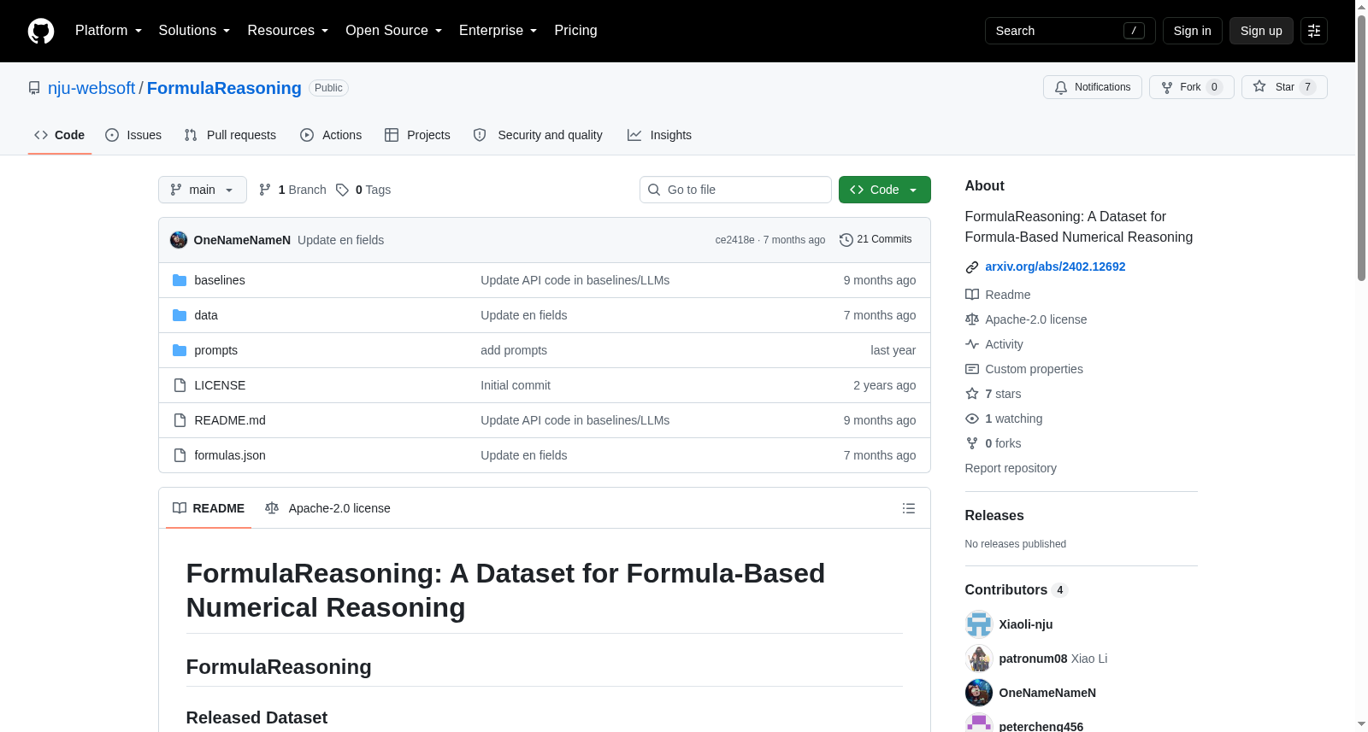The width and height of the screenshot is (1368, 732).
Task: Open the formulas.json file
Action: click(230, 455)
